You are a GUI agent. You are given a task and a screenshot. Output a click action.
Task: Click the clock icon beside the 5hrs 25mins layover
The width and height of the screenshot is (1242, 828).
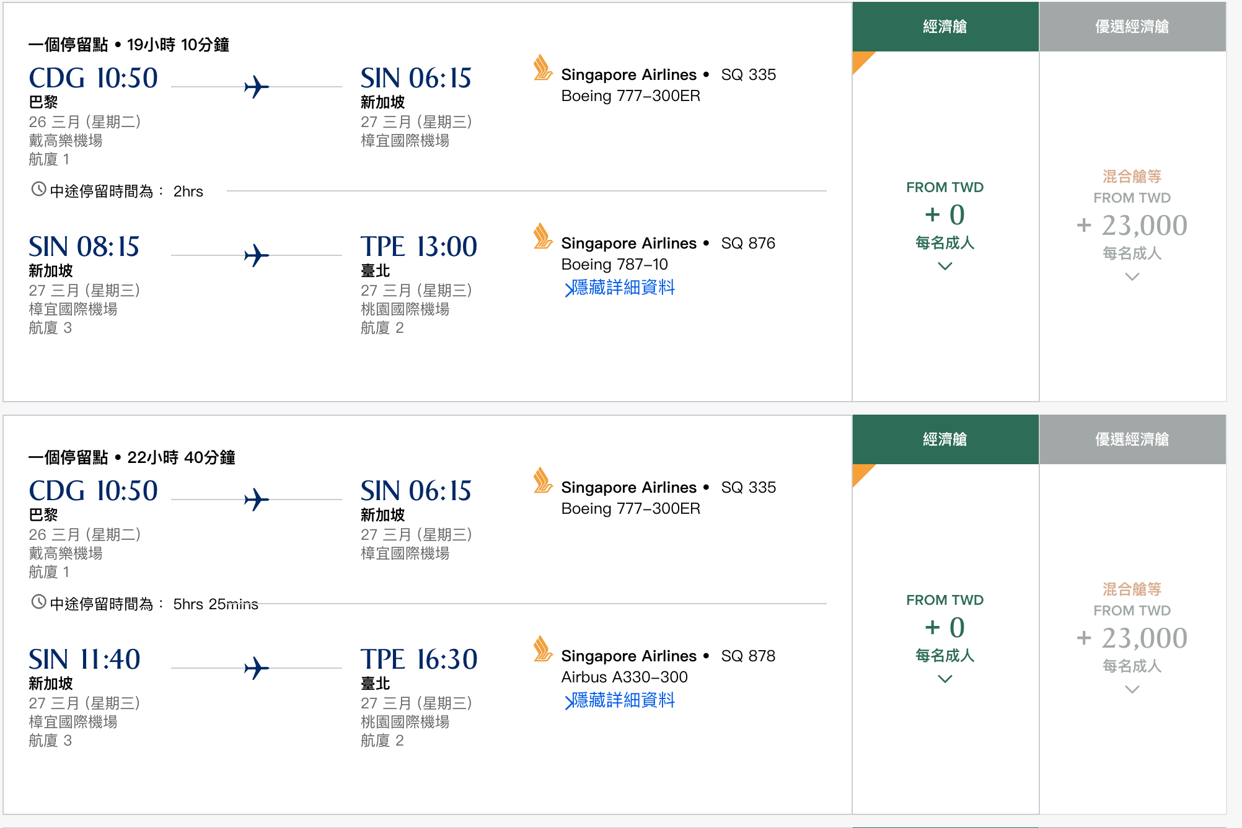pyautogui.click(x=37, y=603)
